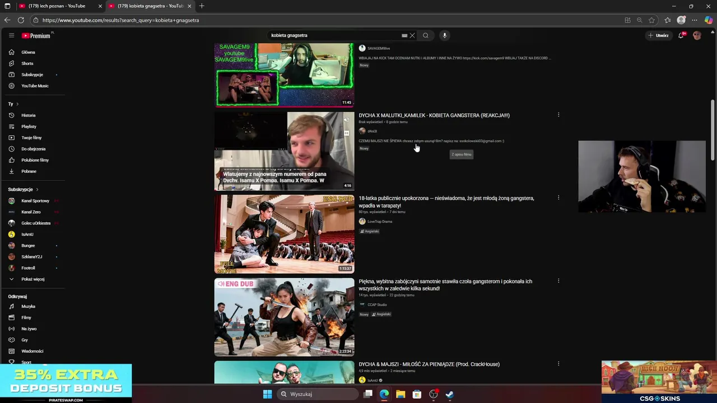Open Microsoft Store from the taskbar
The height and width of the screenshot is (403, 717).
[x=417, y=394]
